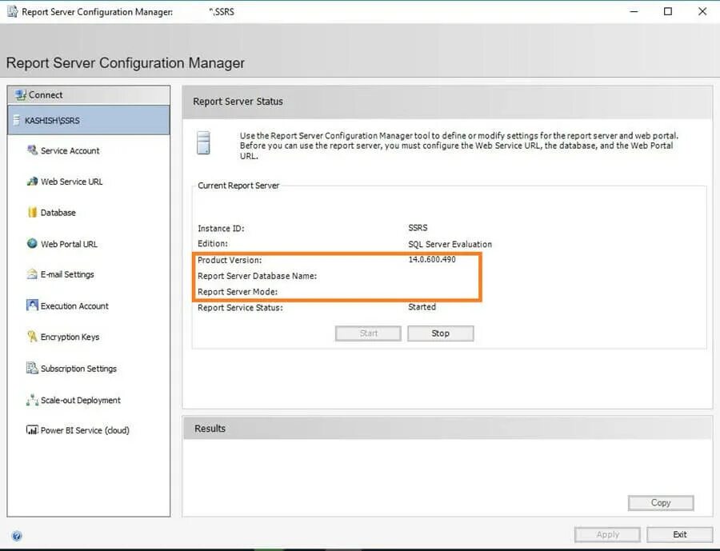
Task: Click the SQL Server Evaluation edition value
Action: click(450, 244)
